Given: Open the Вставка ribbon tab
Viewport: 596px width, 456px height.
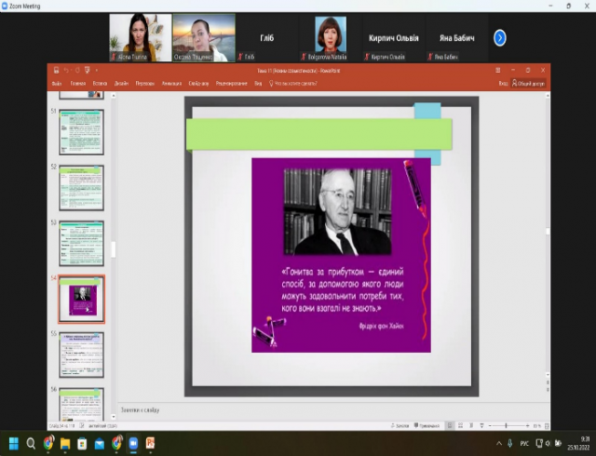Looking at the screenshot, I should point(100,83).
